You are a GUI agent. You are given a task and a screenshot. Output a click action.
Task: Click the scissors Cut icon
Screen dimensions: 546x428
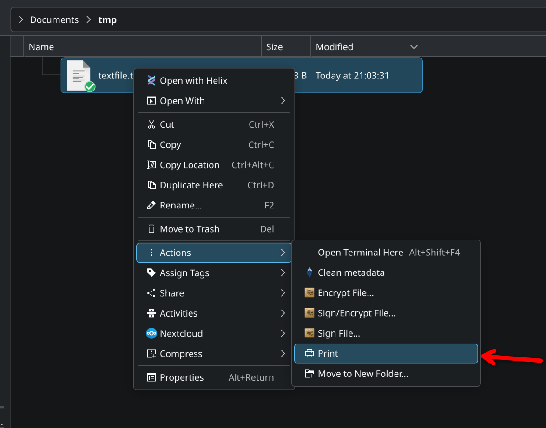[151, 124]
